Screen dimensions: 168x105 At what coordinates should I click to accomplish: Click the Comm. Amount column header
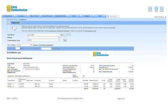coord(131,80)
